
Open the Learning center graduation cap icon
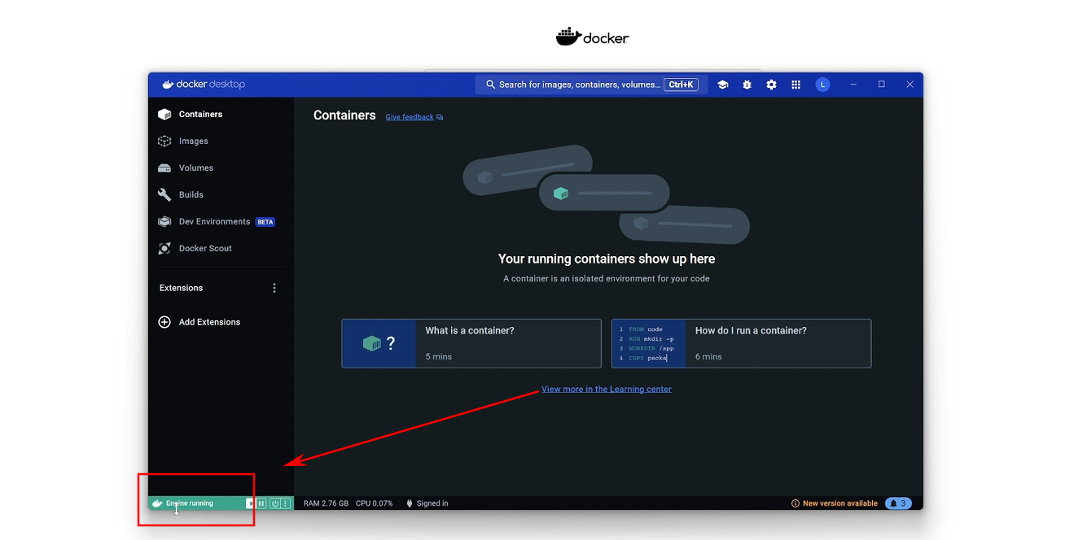[722, 85]
